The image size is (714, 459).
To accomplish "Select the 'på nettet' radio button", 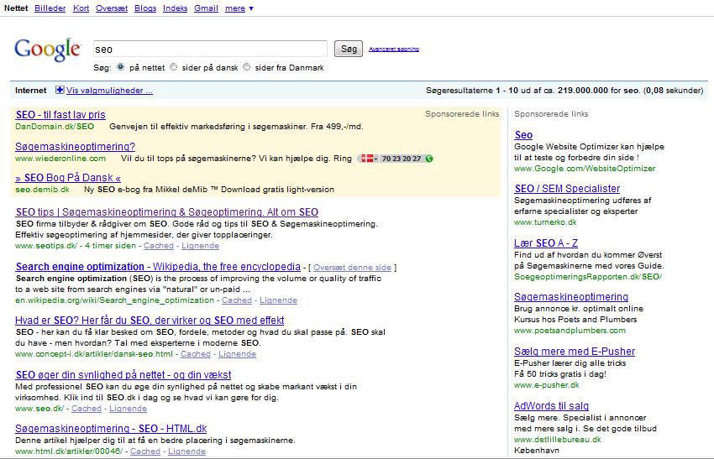I will pos(120,67).
